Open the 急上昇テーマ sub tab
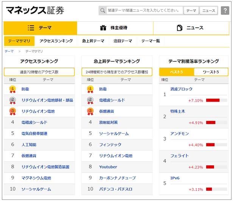233x201 pixels. pyautogui.click(x=93, y=41)
